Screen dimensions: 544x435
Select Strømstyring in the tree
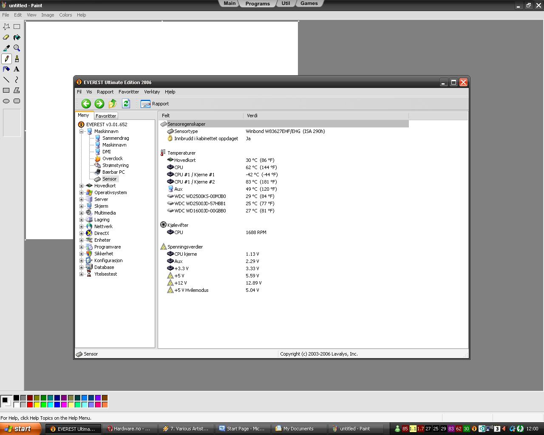tap(115, 165)
